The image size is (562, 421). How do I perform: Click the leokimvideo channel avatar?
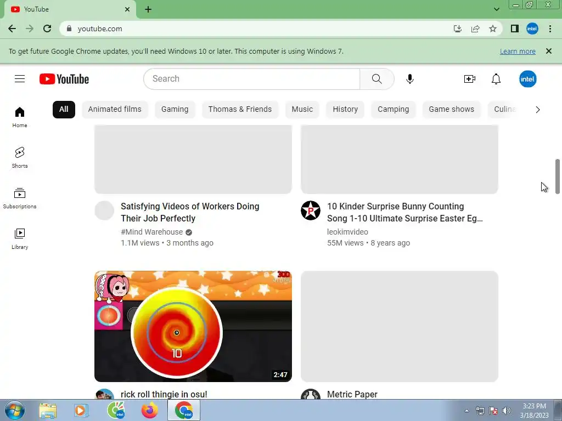click(x=311, y=210)
